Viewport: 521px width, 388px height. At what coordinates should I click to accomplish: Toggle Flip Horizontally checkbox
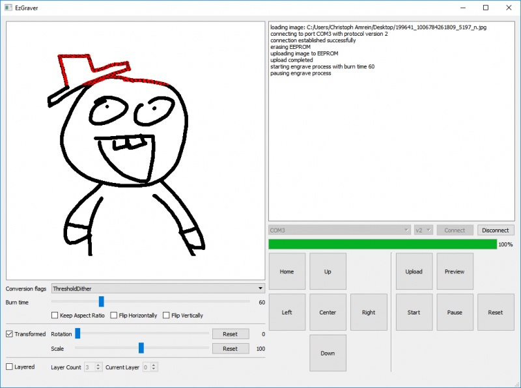pos(114,316)
